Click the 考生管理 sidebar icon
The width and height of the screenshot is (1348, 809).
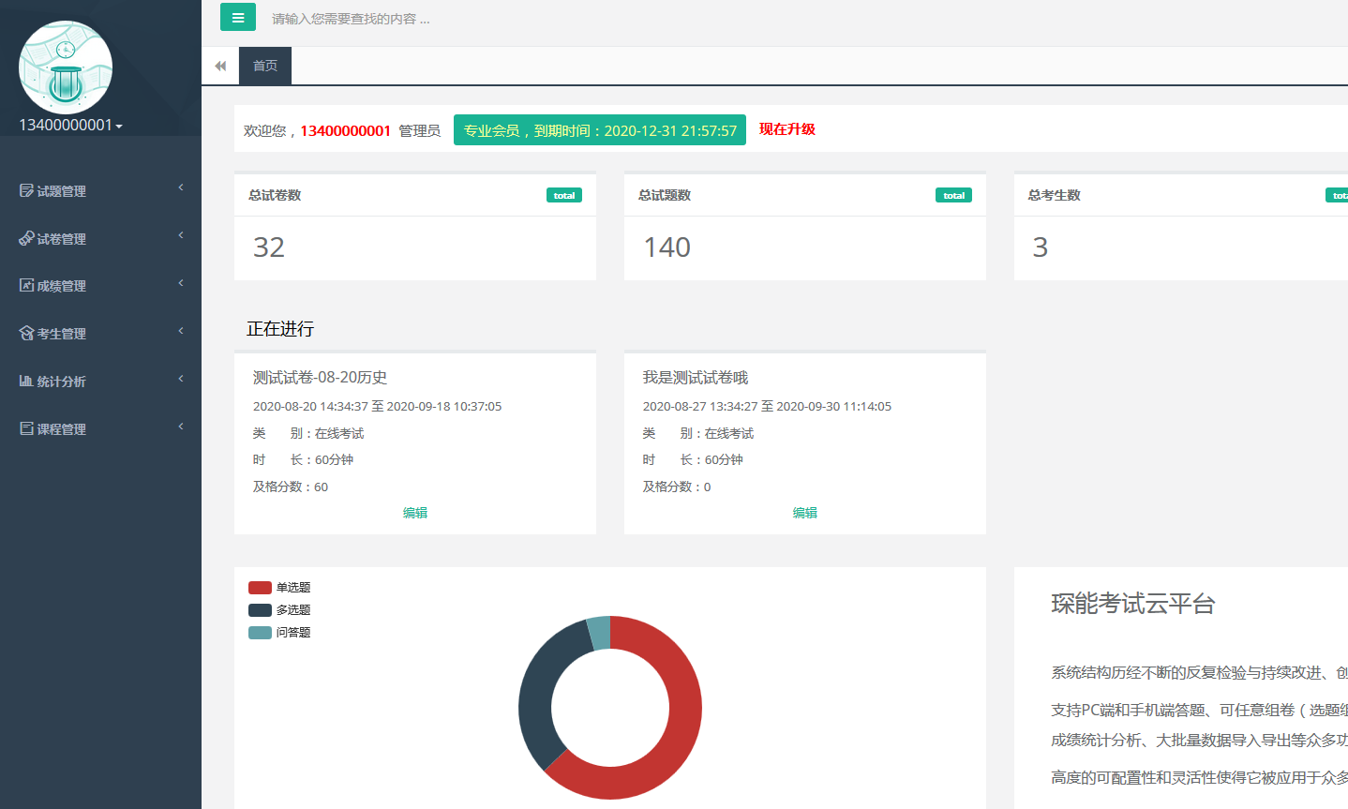(26, 333)
